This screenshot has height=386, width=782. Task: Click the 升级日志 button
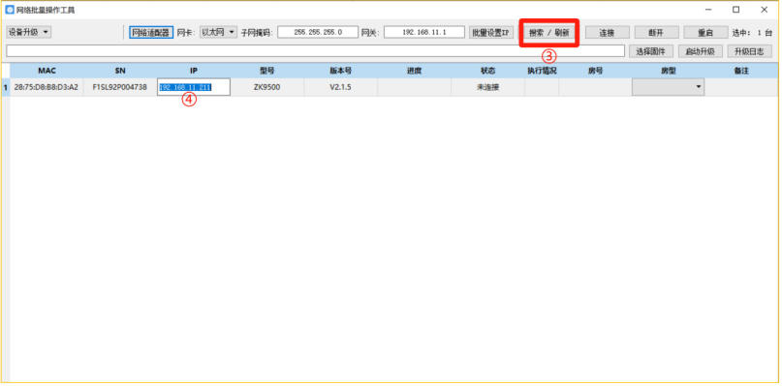(x=750, y=51)
